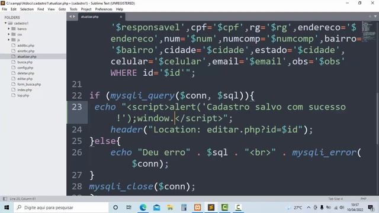
Task: Open addtbc.php in the sidebar
Action: (25, 46)
